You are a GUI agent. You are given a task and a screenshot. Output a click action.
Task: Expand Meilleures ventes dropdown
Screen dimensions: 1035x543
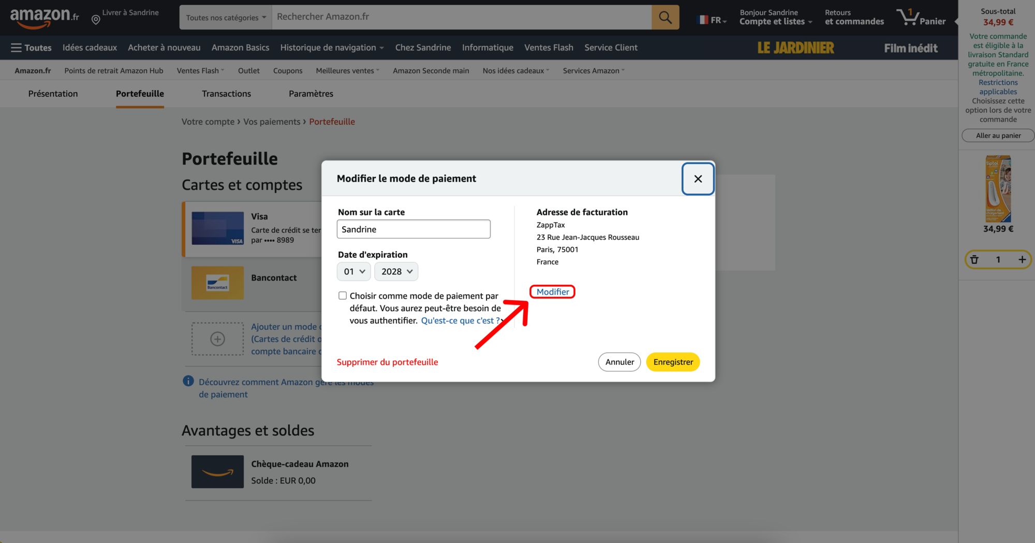(347, 70)
